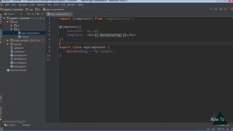
Task: Expand the typings folder
Action: (8, 44)
